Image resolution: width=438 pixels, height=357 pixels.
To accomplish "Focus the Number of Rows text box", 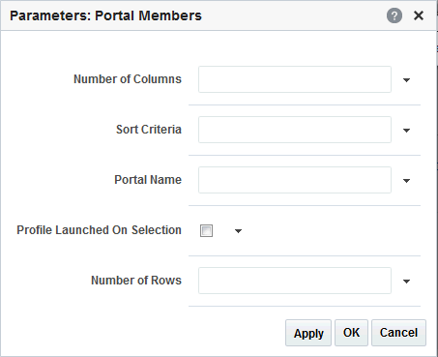I will pos(295,281).
